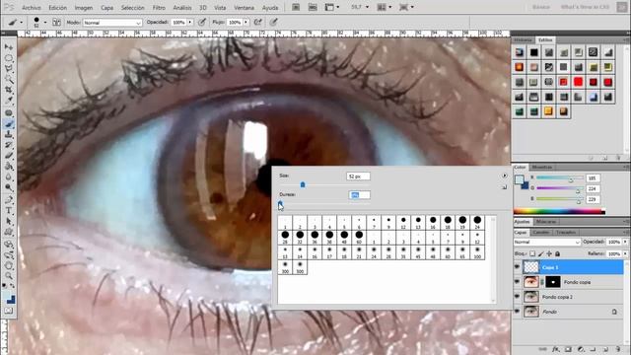Screen dimensions: 631x355
Task: Select the Move tool
Action: point(9,47)
